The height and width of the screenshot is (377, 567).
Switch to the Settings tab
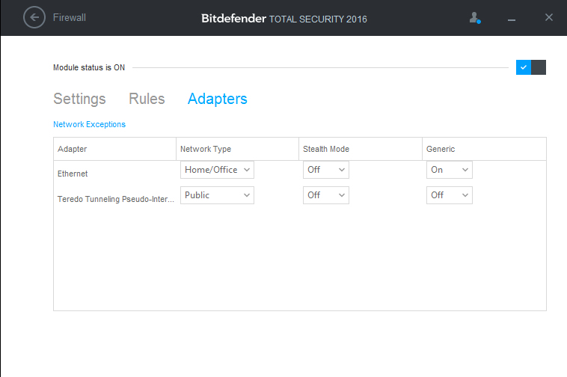(x=79, y=99)
